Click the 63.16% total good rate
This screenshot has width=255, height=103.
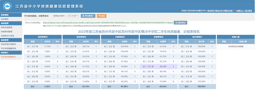point(86,86)
